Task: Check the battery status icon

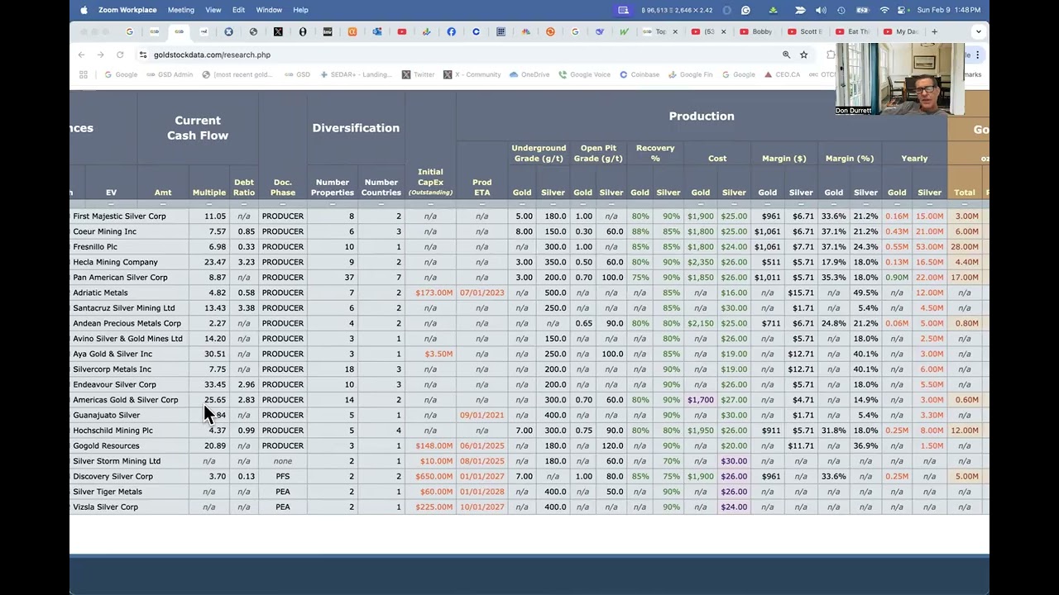Action: coord(863,10)
